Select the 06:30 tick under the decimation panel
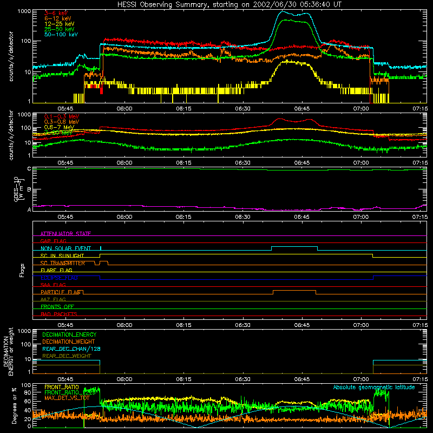 click(x=242, y=379)
